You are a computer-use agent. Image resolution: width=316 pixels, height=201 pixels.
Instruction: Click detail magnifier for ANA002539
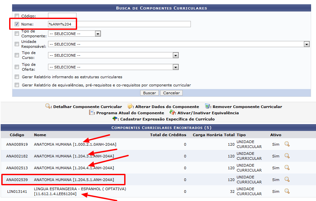(287, 179)
